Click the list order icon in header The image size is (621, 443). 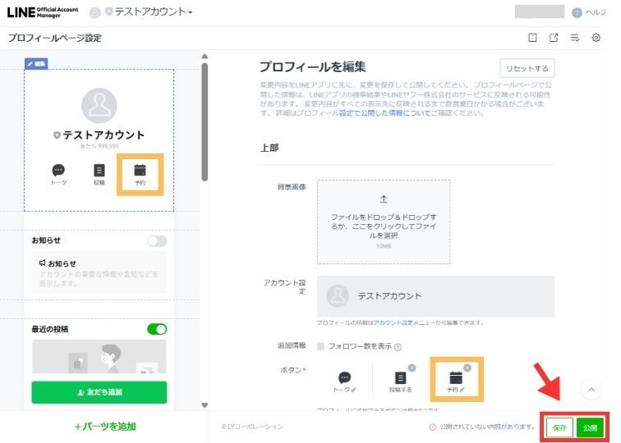click(575, 38)
